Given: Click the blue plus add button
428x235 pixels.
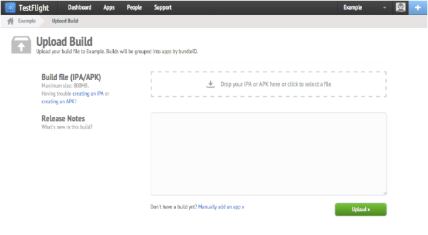Looking at the screenshot, I should pyautogui.click(x=418, y=7).
